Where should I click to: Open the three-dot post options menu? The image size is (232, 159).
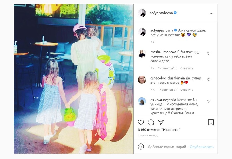tap(211, 13)
